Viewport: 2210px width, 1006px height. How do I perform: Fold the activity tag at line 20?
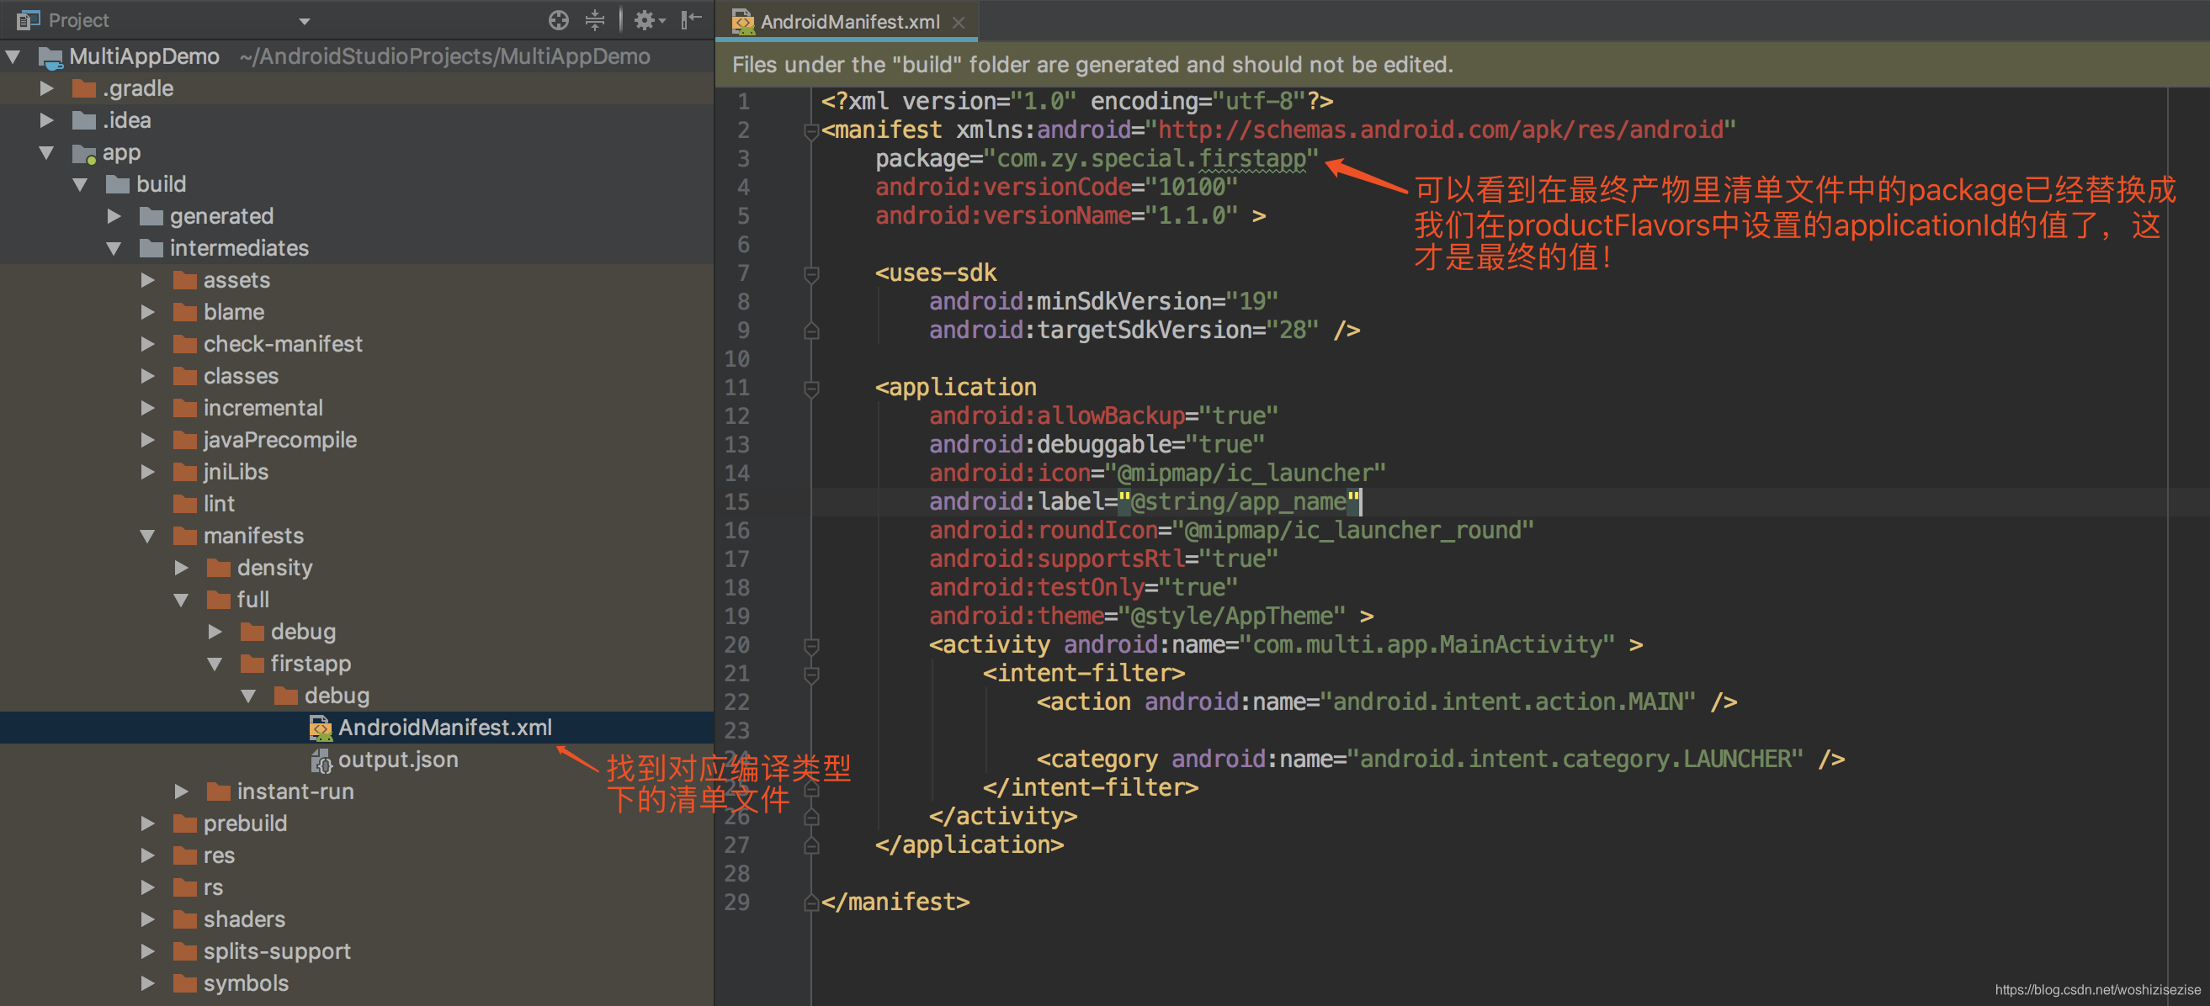pos(810,646)
